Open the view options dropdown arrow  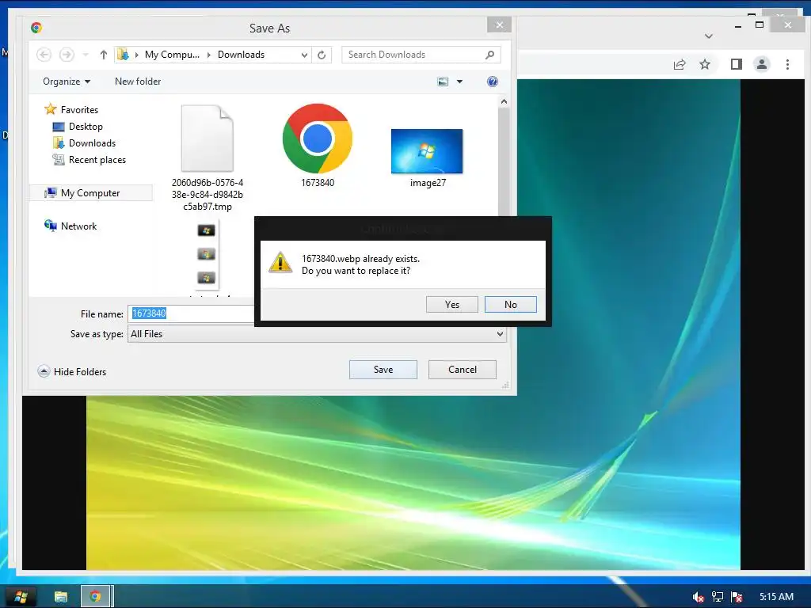point(459,82)
